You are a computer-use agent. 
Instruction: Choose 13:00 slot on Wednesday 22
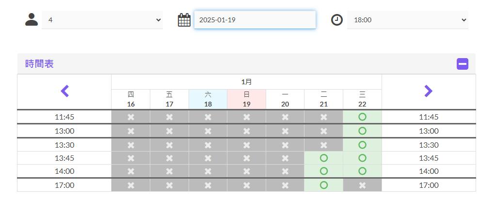click(363, 131)
